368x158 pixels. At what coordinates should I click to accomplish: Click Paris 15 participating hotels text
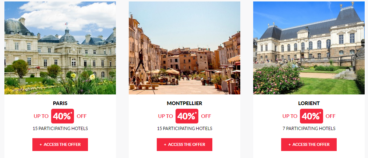[60, 129]
